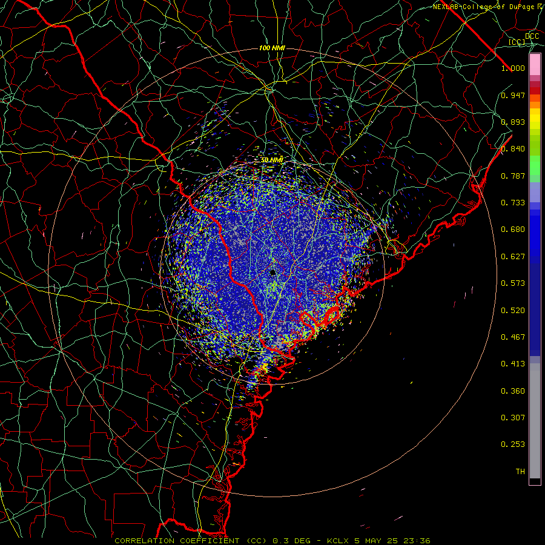Click the 0.893 scale value
545x545 pixels.
[513, 122]
